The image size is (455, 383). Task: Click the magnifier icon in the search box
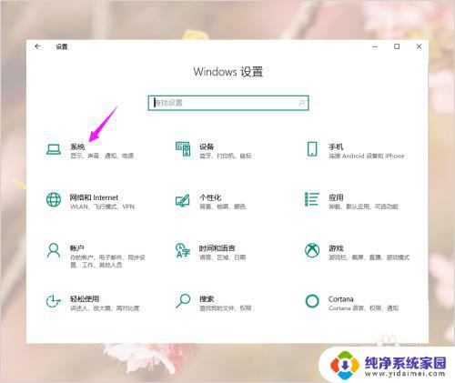click(302, 103)
